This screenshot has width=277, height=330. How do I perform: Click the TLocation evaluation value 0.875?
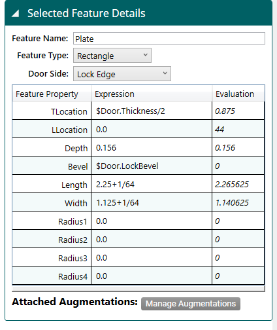(x=225, y=111)
